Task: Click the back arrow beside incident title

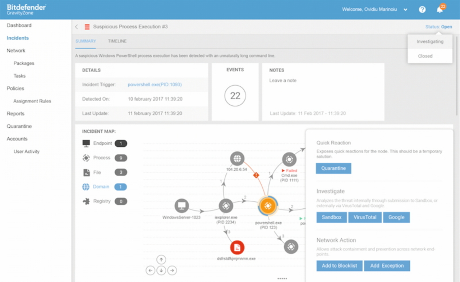Action: 77,27
